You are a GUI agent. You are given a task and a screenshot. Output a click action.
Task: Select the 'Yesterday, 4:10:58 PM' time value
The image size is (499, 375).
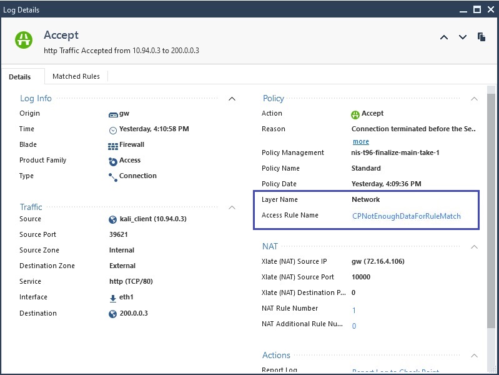pos(154,129)
